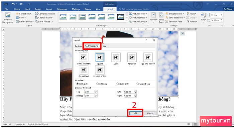
Task: Open the Text Wrapping tab
Action: 92,46
